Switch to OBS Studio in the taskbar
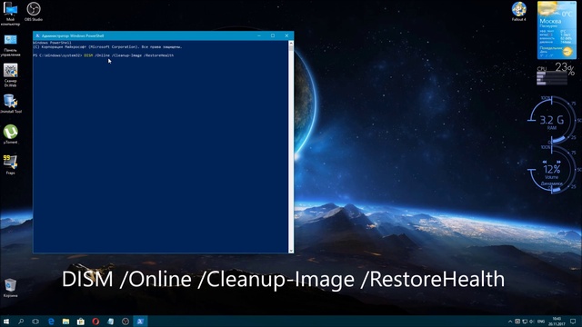Viewport: 582px width, 327px height. [x=125, y=322]
